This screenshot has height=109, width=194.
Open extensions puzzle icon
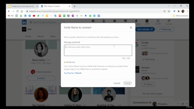[179, 11]
